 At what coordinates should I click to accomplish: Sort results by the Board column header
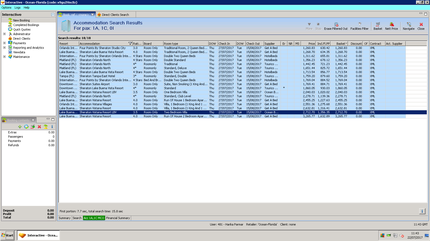coord(153,44)
